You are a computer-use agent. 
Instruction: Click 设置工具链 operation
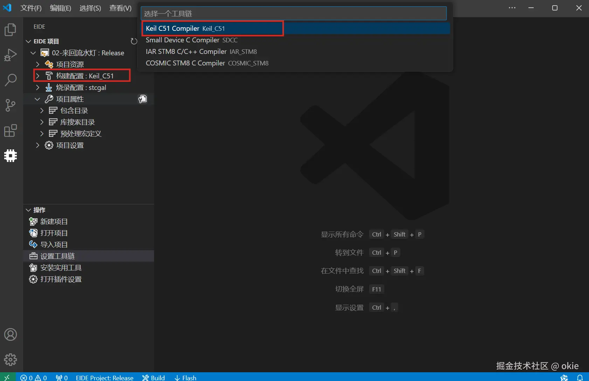pos(89,256)
